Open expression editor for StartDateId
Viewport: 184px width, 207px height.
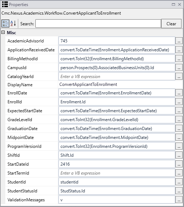pos(179,164)
